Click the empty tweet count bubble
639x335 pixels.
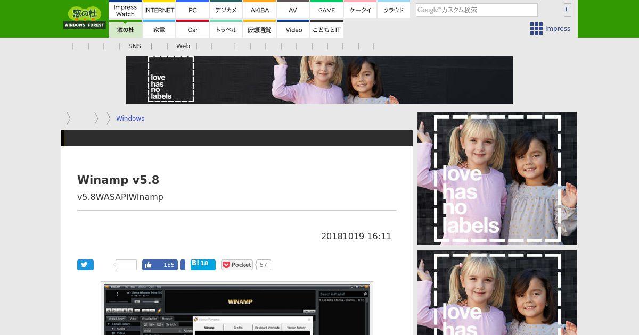click(x=126, y=265)
